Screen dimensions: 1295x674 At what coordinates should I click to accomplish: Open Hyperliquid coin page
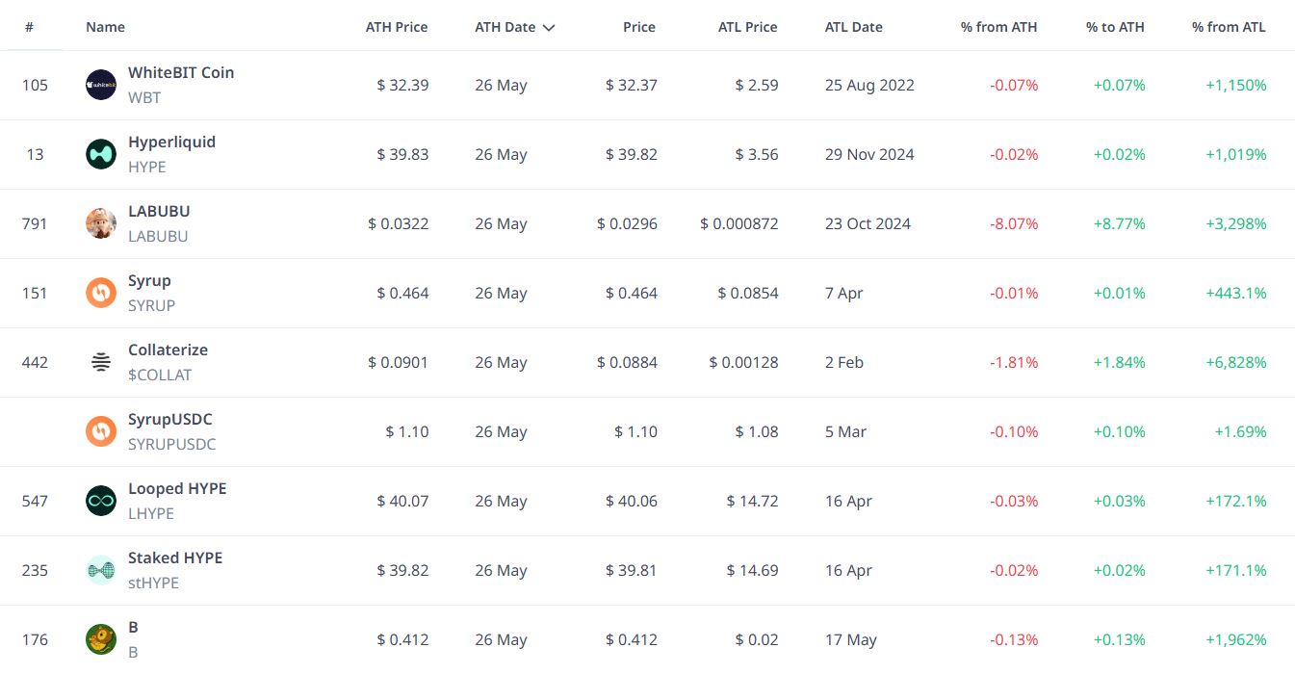pyautogui.click(x=171, y=142)
